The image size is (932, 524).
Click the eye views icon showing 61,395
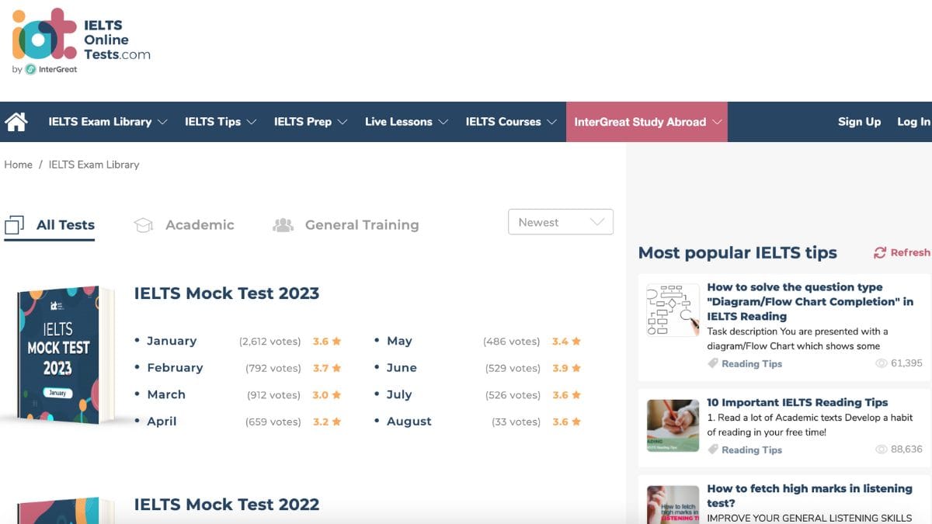click(882, 363)
